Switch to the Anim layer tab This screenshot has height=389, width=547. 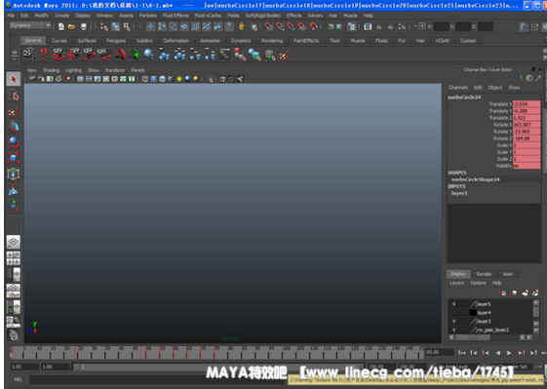coord(508,274)
